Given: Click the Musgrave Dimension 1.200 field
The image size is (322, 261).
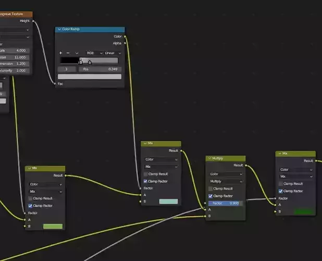Looking at the screenshot, I should (15, 64).
